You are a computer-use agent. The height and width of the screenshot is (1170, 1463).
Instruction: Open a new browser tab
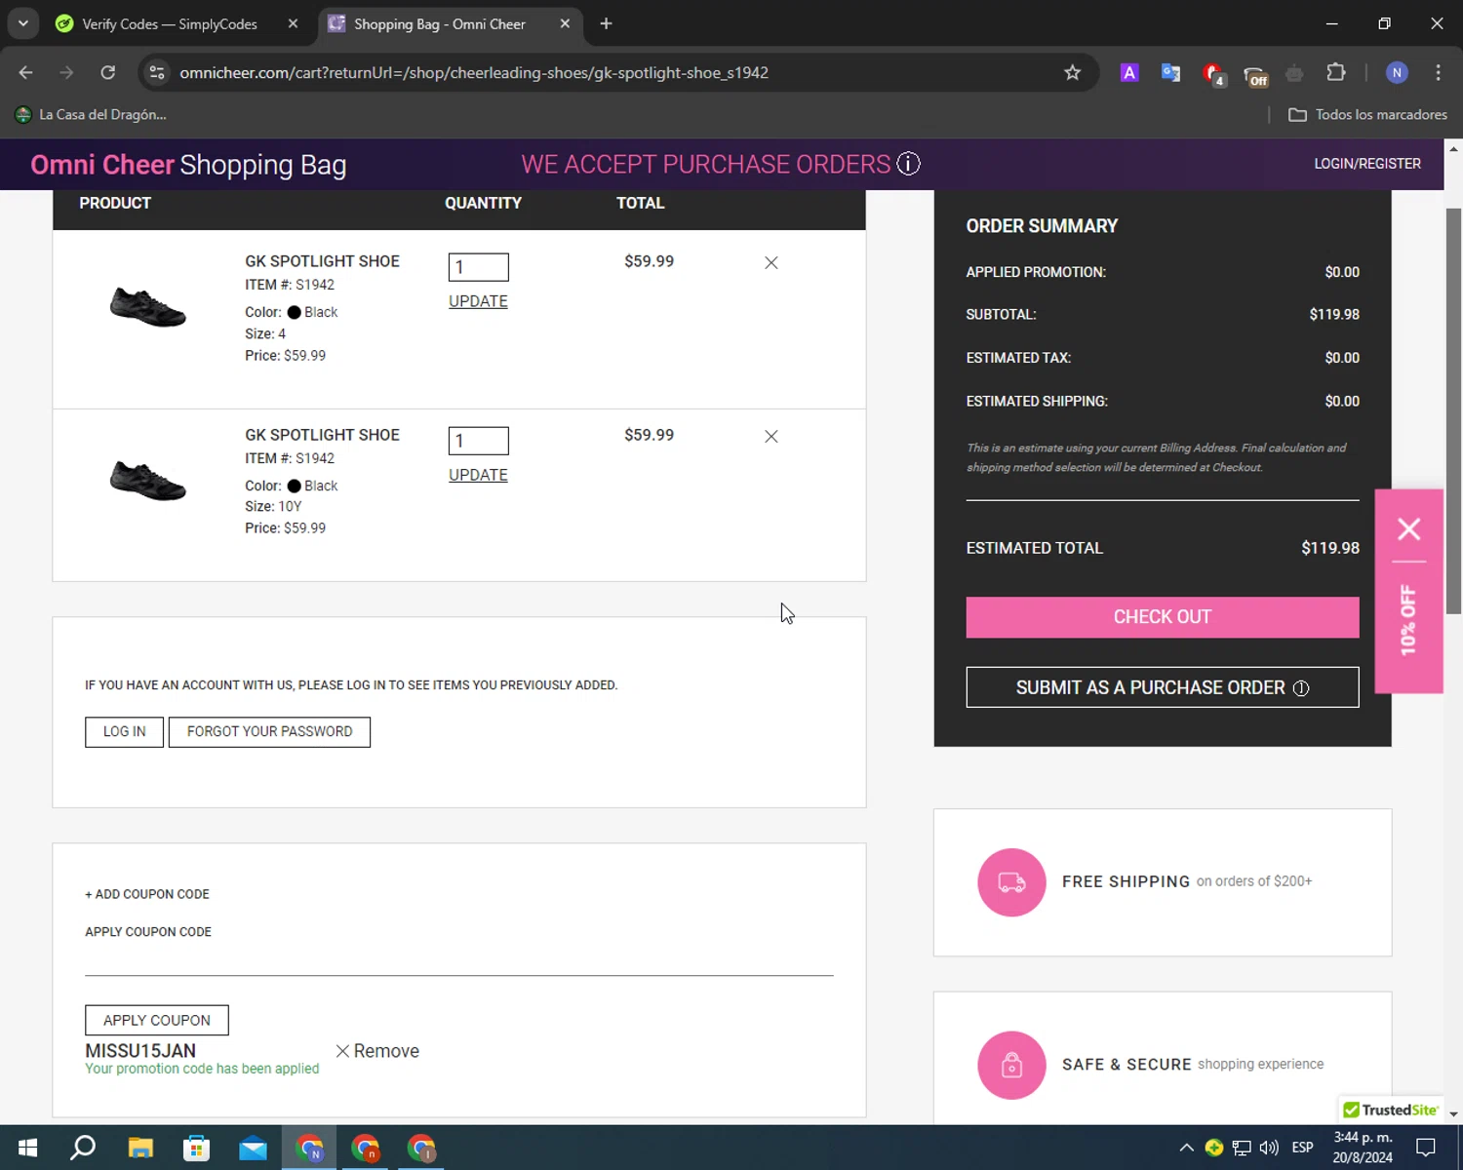coord(606,23)
